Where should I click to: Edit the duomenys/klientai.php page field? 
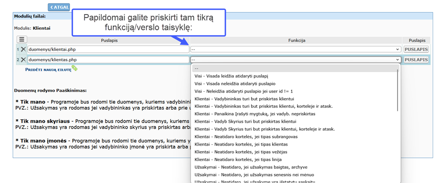(109, 49)
